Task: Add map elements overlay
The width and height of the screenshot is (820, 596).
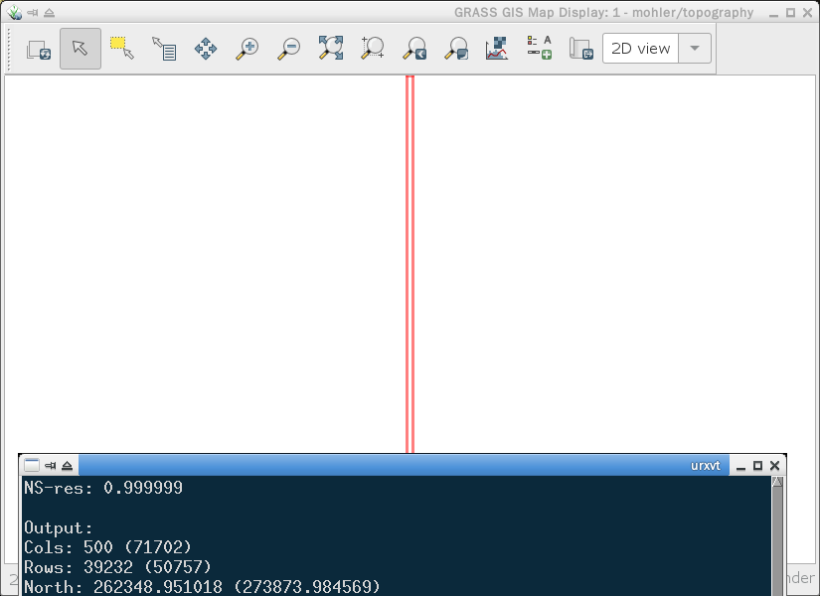Action: tap(539, 49)
